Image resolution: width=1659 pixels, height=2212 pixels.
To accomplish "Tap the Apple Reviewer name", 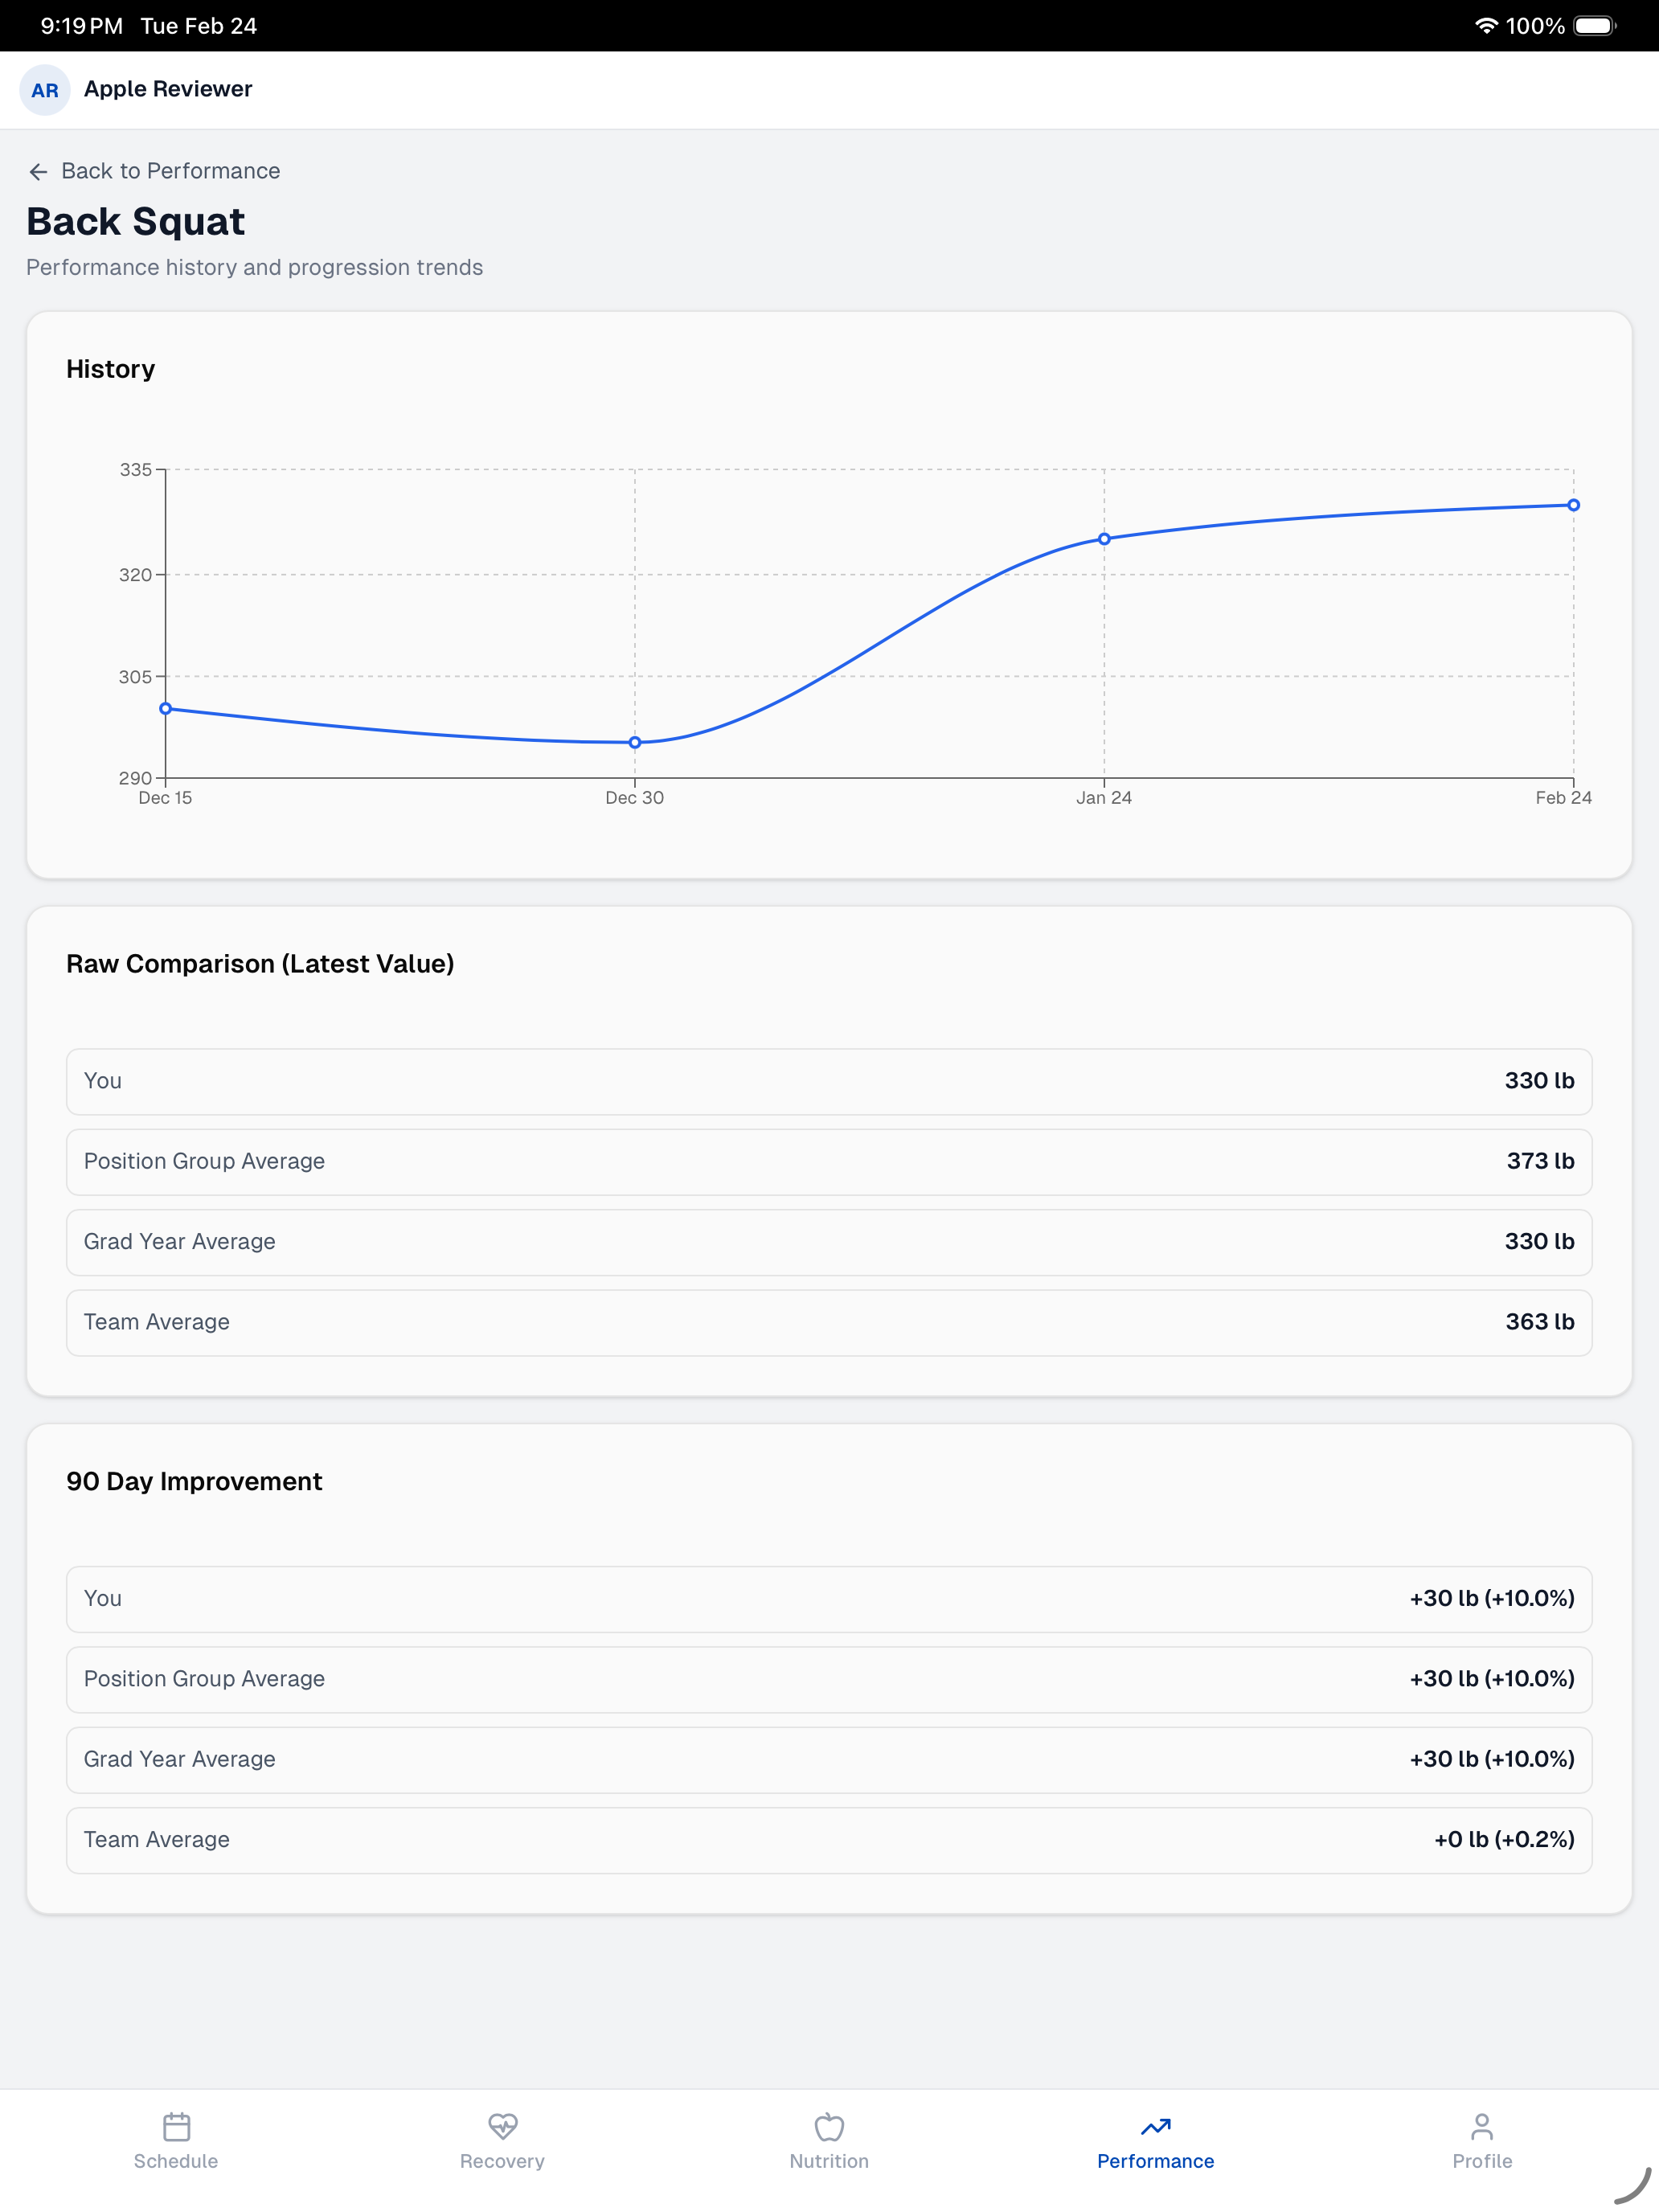I will pos(168,89).
